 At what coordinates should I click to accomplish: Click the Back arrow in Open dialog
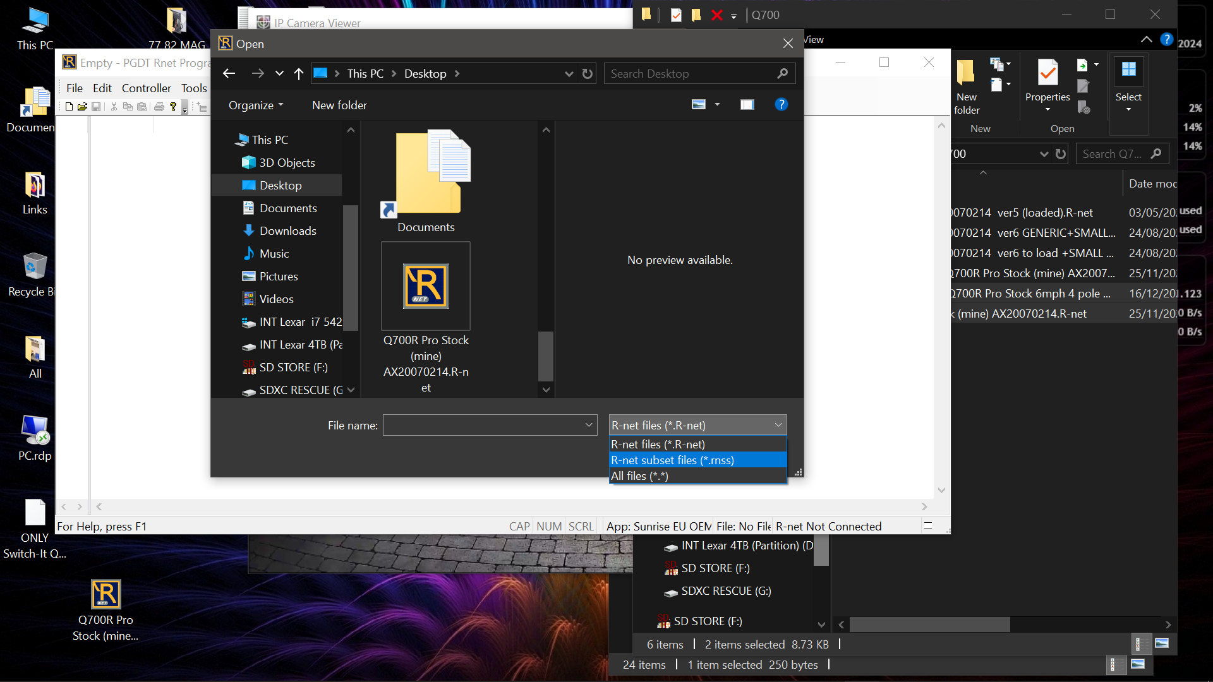pyautogui.click(x=229, y=74)
